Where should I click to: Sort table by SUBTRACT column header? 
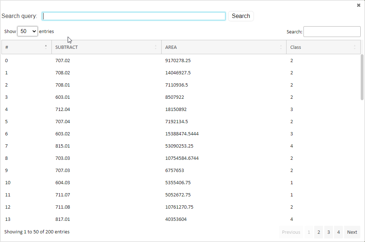[107, 47]
